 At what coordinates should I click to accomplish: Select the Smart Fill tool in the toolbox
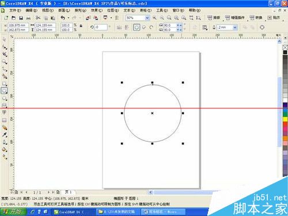tap(4, 76)
